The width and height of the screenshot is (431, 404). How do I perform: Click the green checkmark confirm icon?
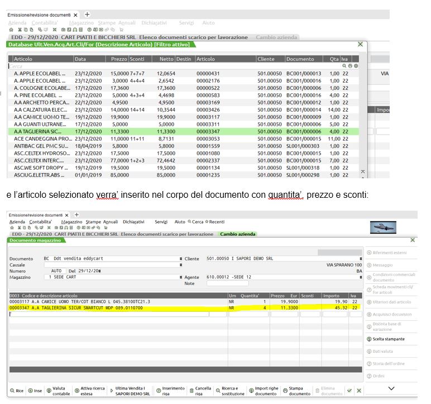(x=349, y=391)
